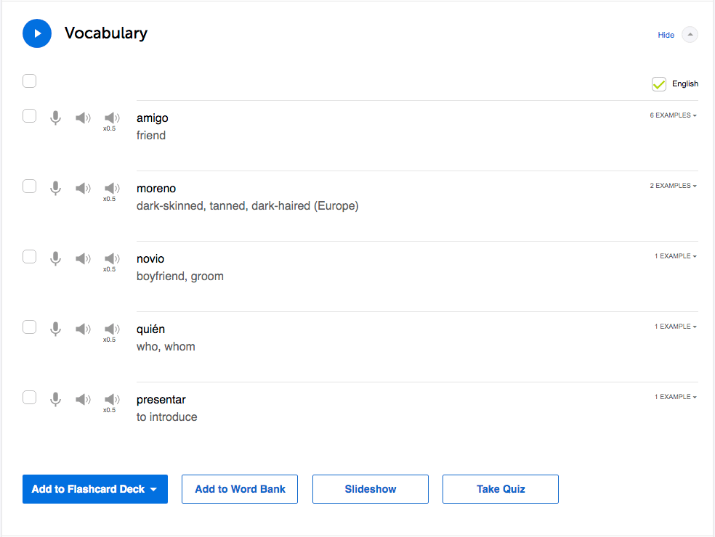
Task: Check the select-all checkbox above the list
Action: (x=29, y=81)
